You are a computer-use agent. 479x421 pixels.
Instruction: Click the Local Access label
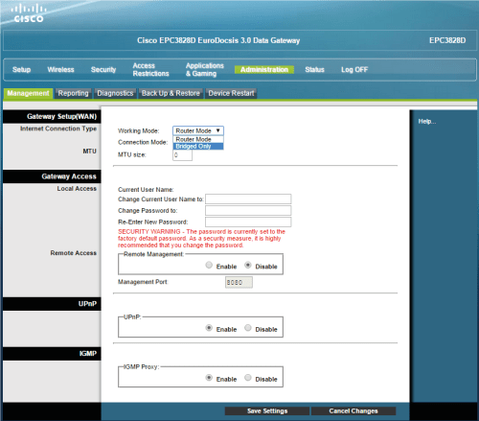[x=77, y=189]
